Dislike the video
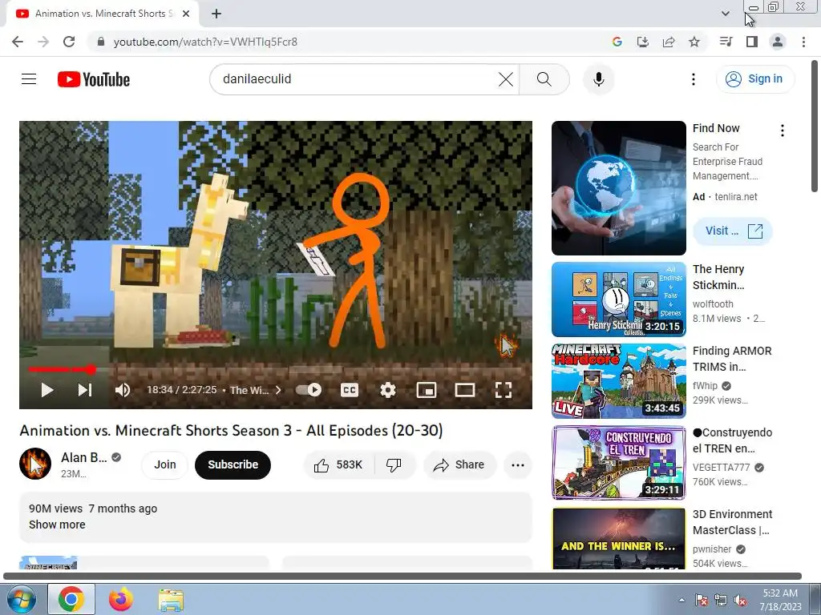Screen dimensions: 821x615 [394, 465]
